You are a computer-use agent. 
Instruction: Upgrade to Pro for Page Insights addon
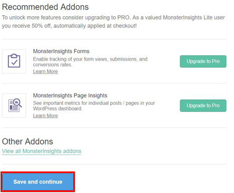click(203, 106)
